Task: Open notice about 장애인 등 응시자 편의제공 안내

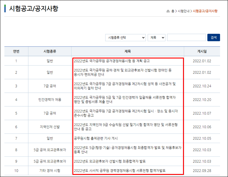Action: pyautogui.click(x=123, y=72)
